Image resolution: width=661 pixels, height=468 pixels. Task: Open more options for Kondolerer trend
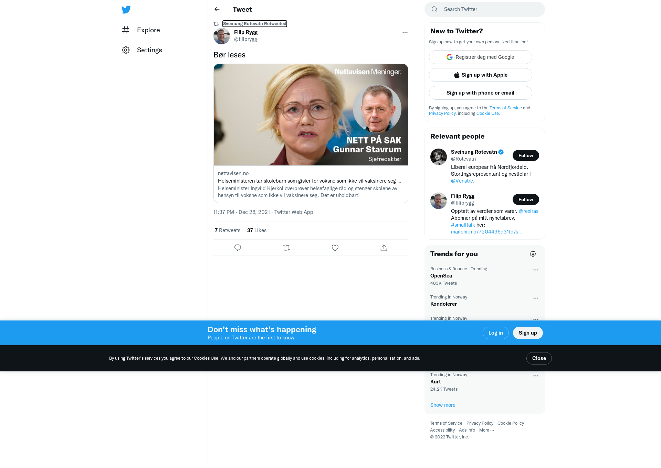click(536, 298)
